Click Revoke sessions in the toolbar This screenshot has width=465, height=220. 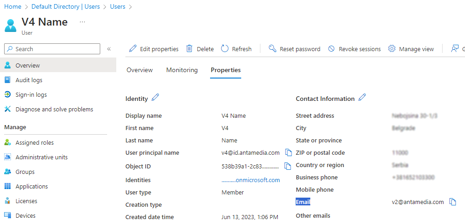[x=354, y=49]
